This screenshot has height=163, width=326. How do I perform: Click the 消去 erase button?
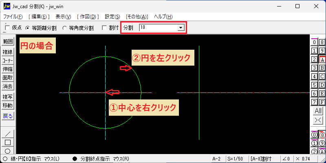8,86
